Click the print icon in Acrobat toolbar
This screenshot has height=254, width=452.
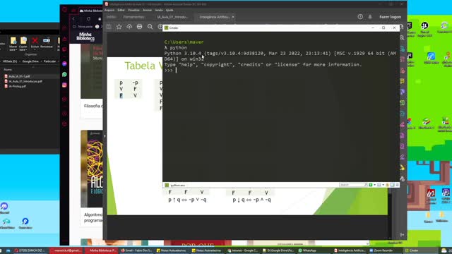point(140,27)
